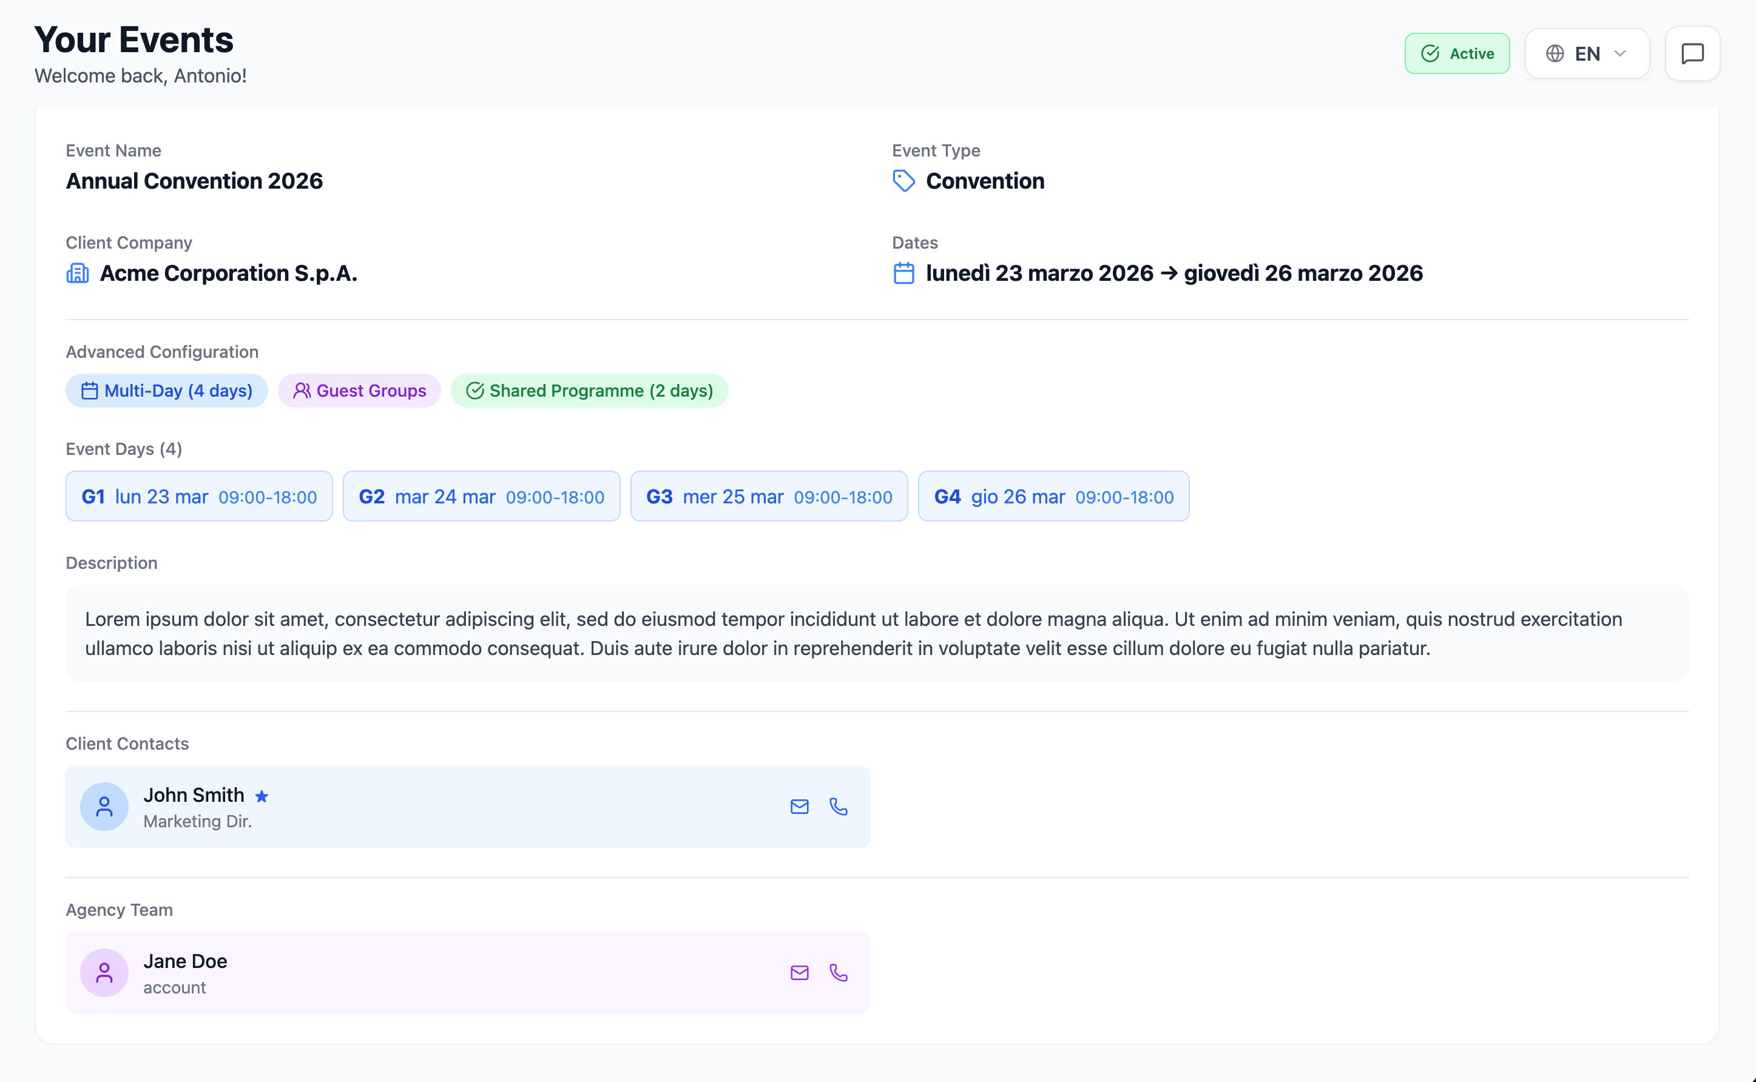Click the 'Advanced Configuration' label

163,352
